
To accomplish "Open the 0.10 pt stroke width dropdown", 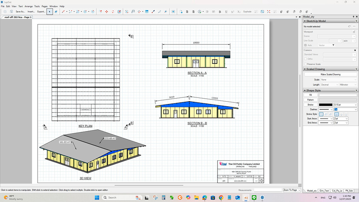I will 345,105.
